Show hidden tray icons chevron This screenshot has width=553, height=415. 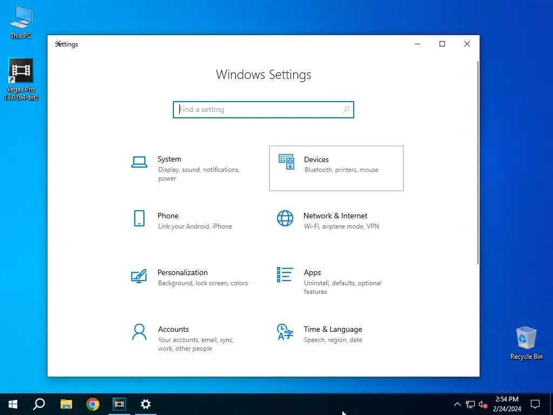click(x=457, y=404)
